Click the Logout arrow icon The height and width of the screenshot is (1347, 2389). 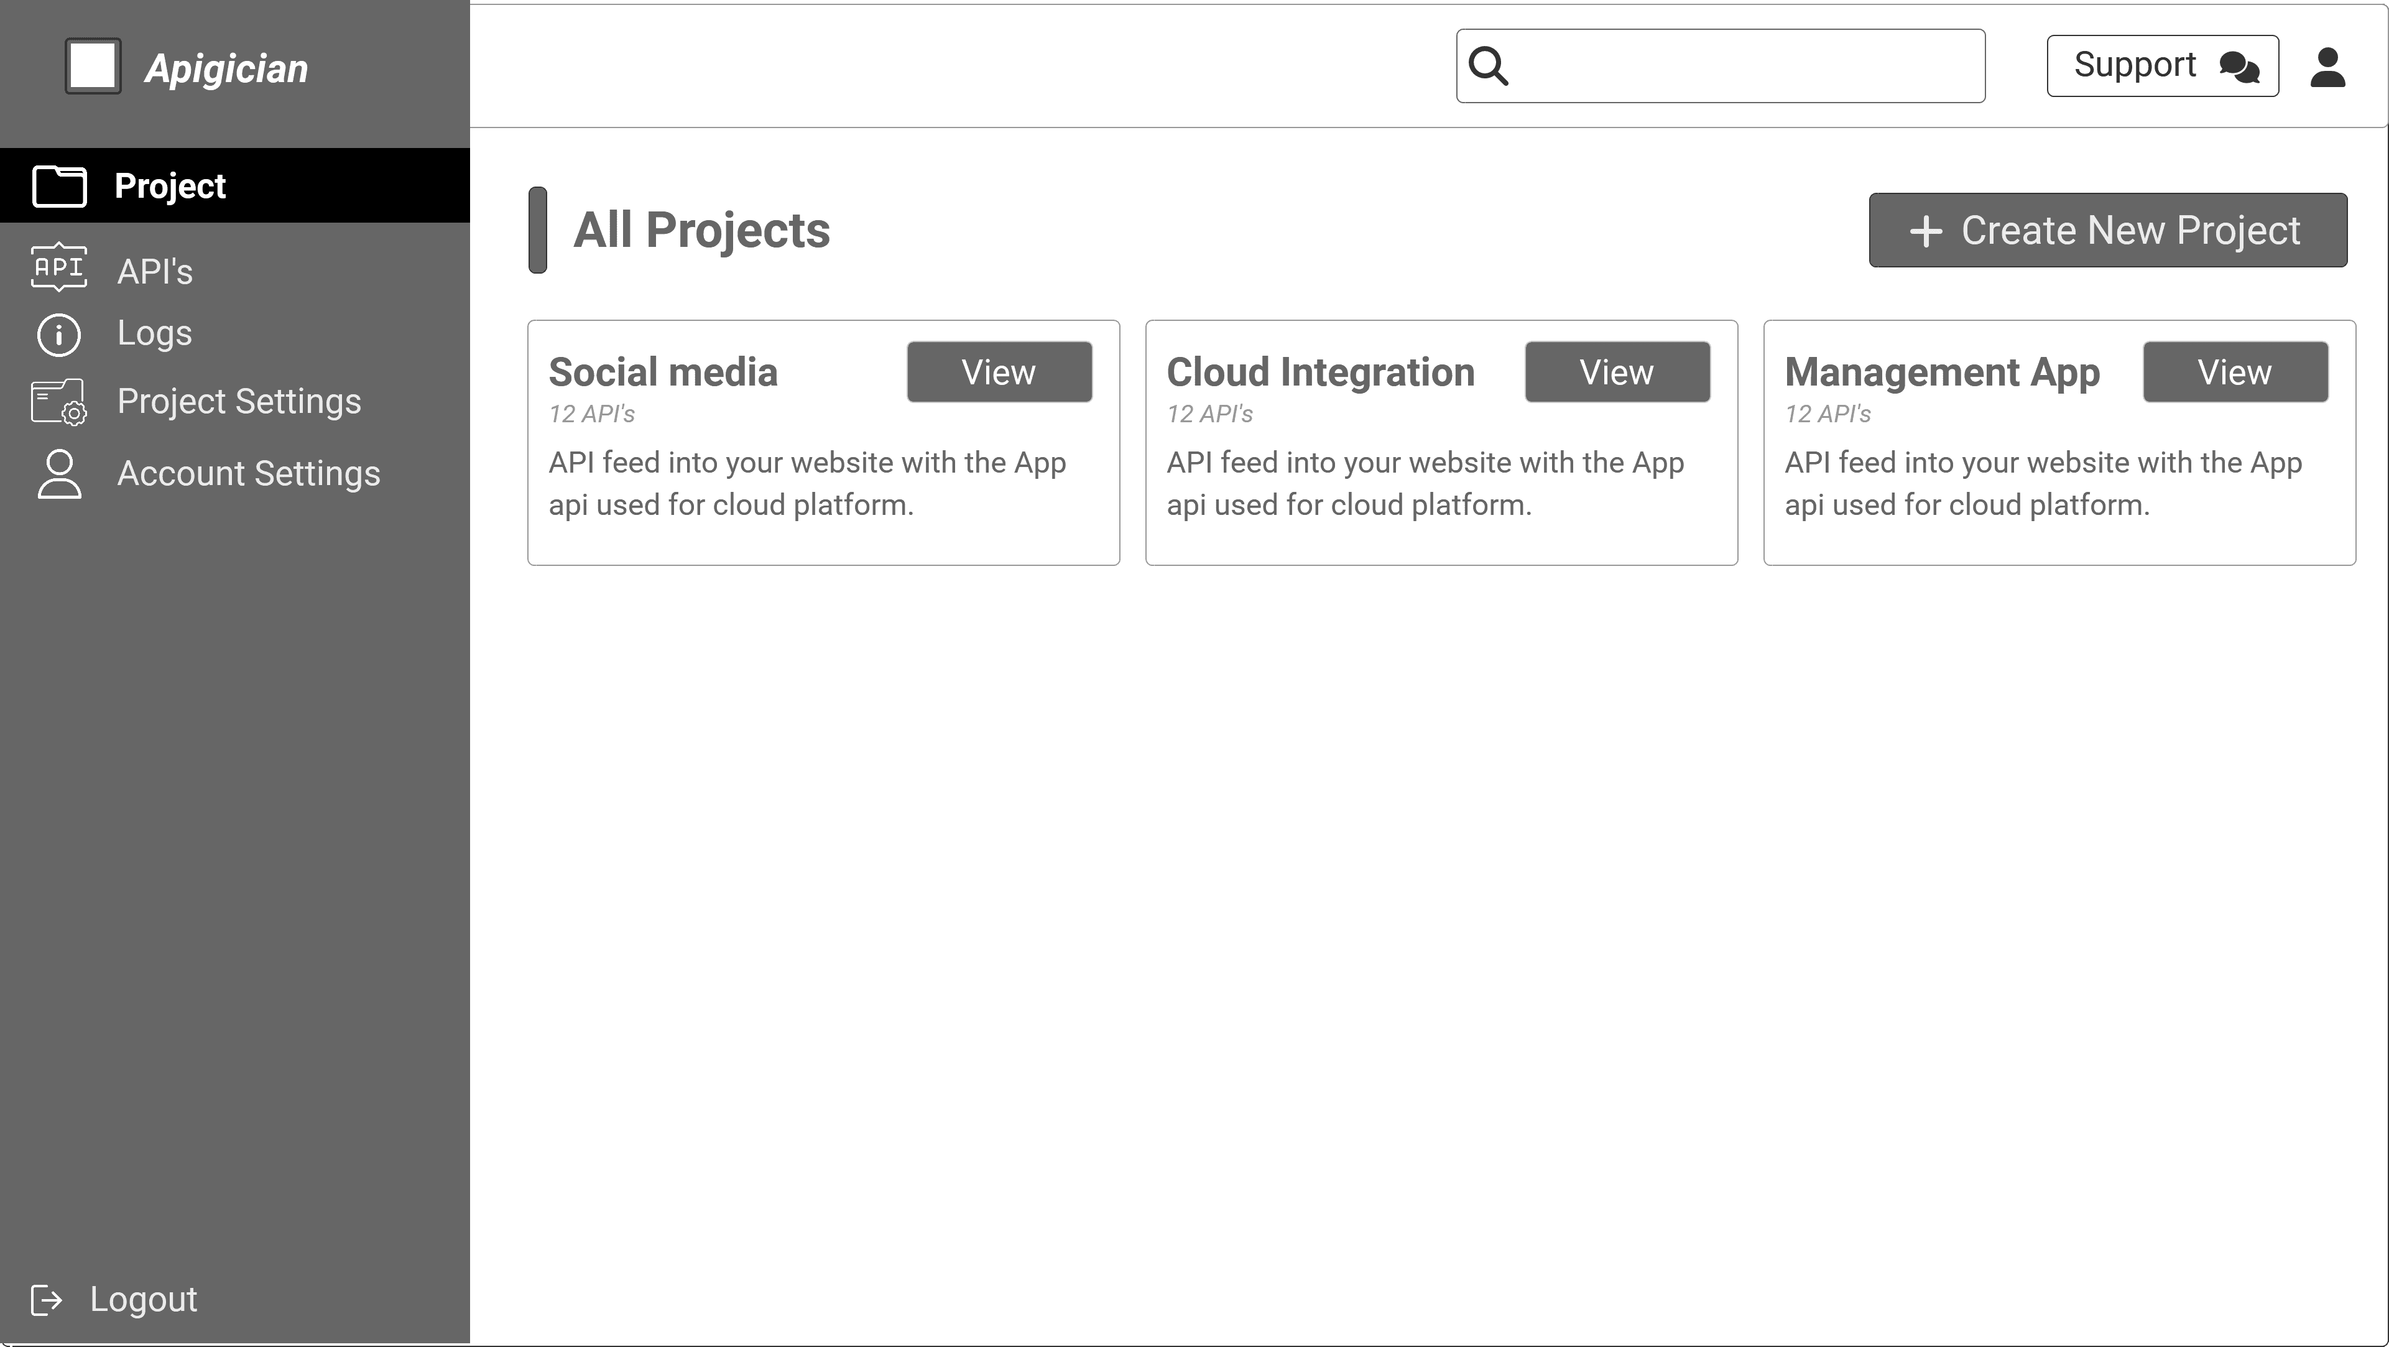(x=47, y=1300)
